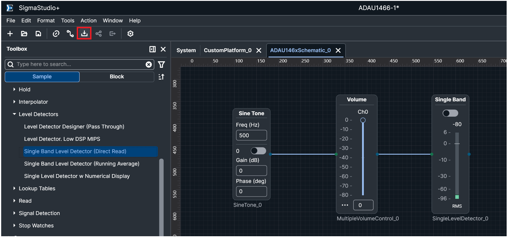Click the sort/collapse tree icon
Screen dimensions: 509x238
161,77
